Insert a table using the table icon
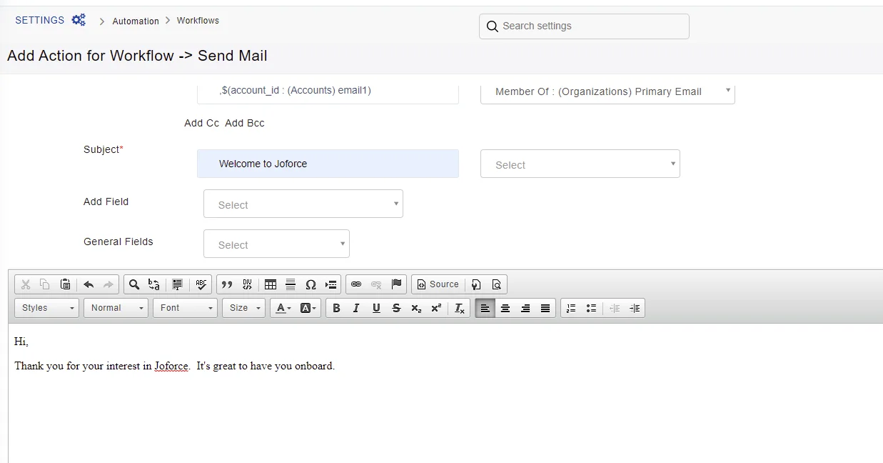This screenshot has width=883, height=463. point(271,284)
